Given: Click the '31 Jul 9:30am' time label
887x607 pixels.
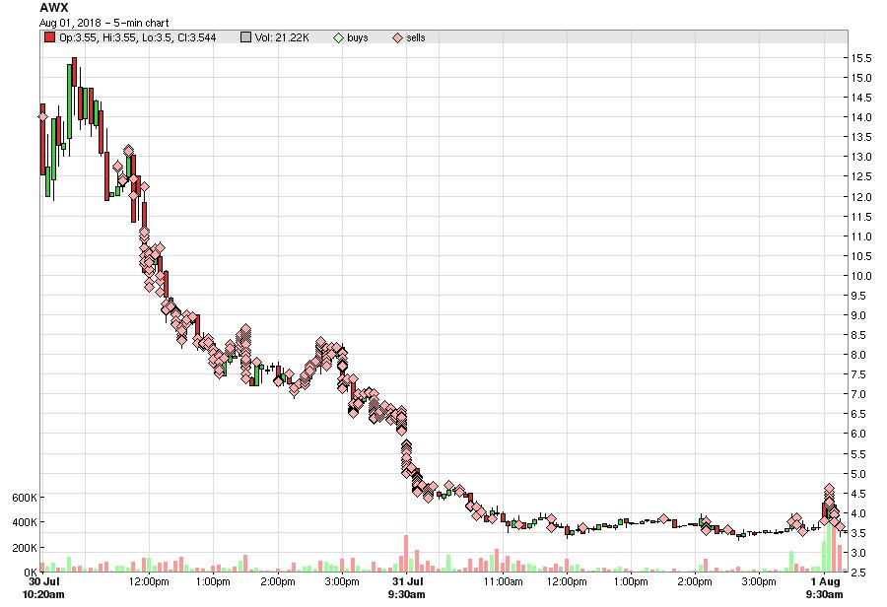Looking at the screenshot, I should click(407, 587).
